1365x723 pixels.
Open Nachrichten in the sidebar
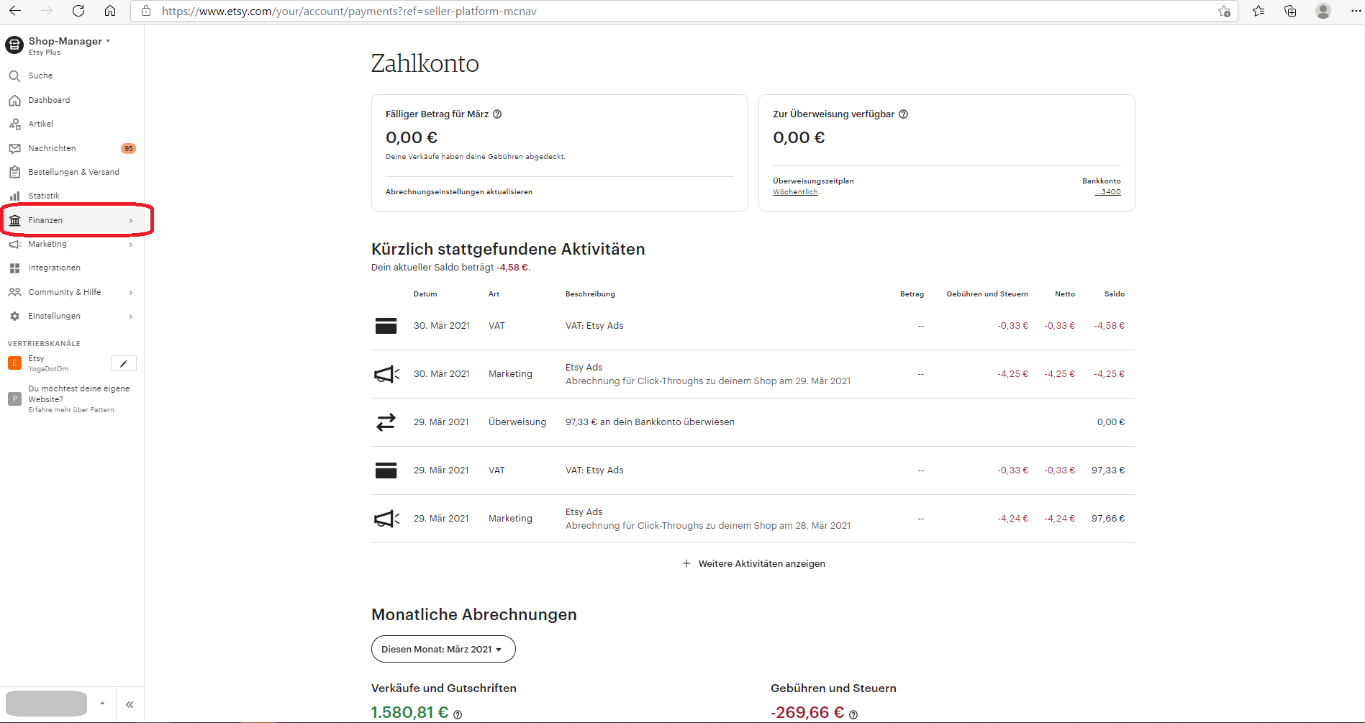52,148
